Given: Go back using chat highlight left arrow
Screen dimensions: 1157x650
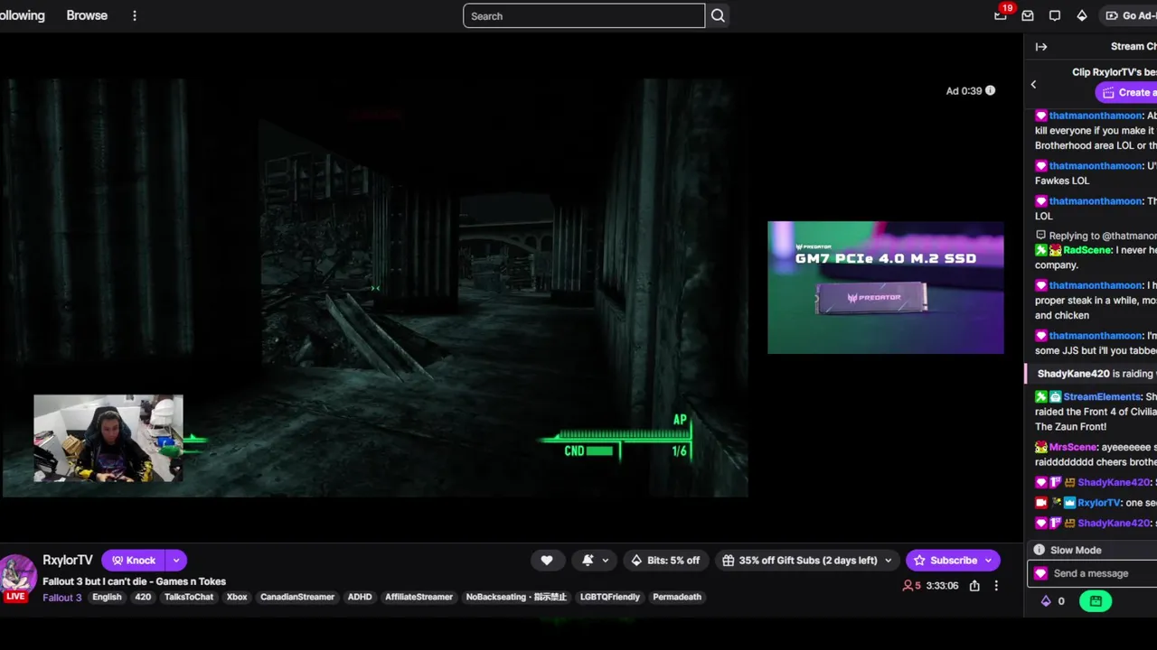Looking at the screenshot, I should [1034, 84].
